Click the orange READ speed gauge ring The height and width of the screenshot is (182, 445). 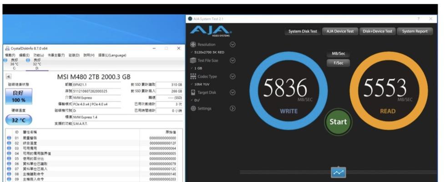(x=389, y=91)
